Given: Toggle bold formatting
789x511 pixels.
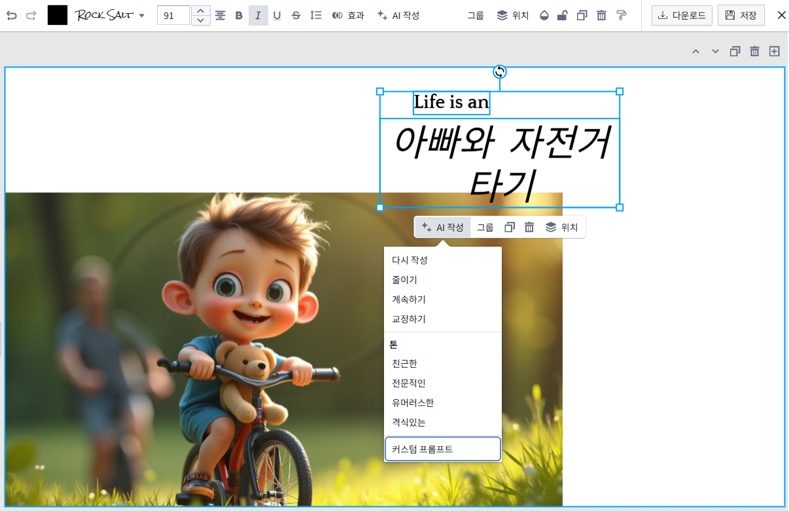Looking at the screenshot, I should [x=239, y=15].
